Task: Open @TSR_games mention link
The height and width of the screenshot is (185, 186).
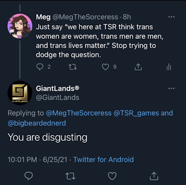Action: click(x=137, y=113)
